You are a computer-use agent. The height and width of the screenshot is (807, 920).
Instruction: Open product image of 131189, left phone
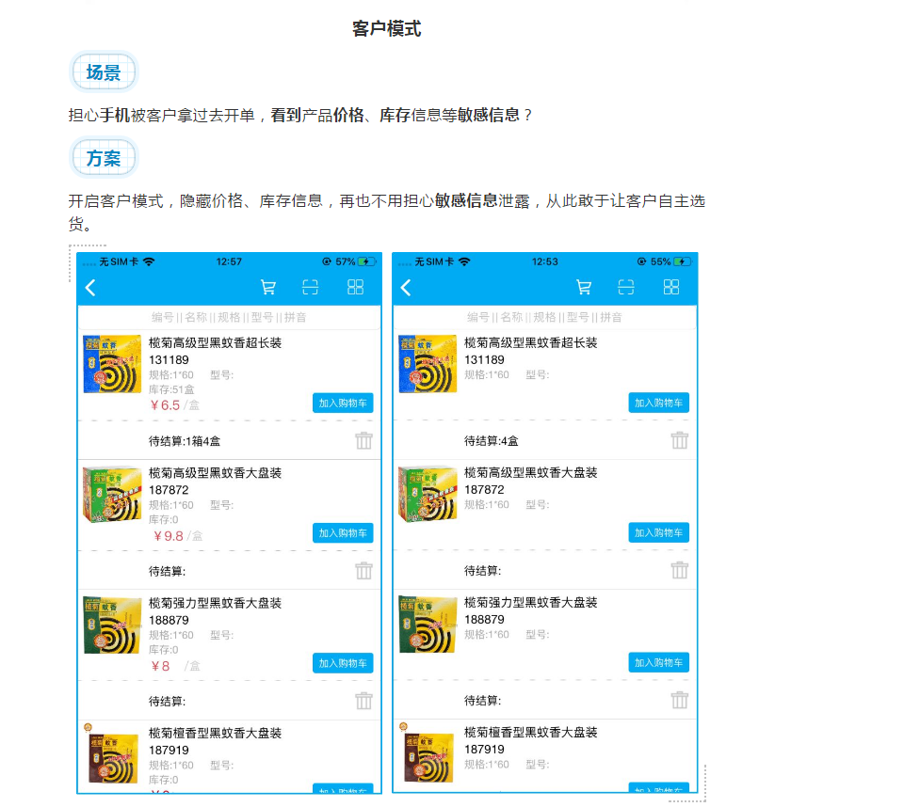(112, 364)
